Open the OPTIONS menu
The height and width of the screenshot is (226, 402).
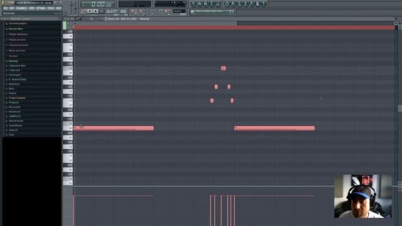41,8
